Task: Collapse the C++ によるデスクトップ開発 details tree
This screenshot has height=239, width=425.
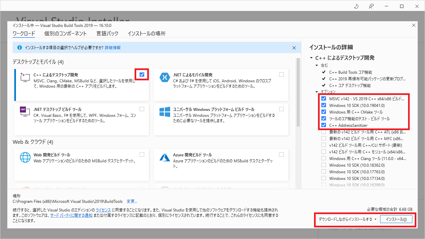Action: [311, 58]
